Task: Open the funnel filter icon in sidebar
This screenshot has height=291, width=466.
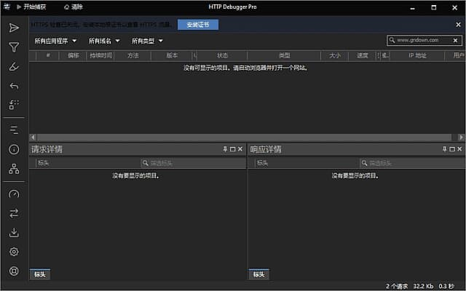Action: [x=14, y=47]
